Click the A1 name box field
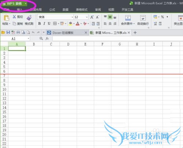This screenshot has height=148, width=183. 15,39
